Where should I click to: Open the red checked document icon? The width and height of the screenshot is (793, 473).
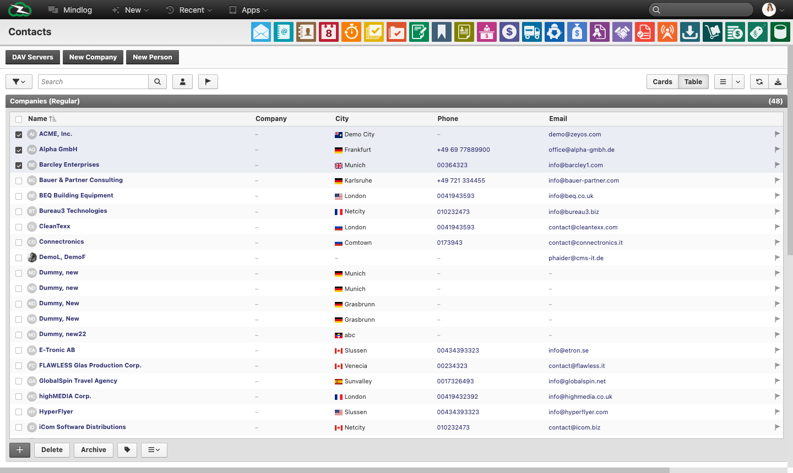(x=645, y=32)
